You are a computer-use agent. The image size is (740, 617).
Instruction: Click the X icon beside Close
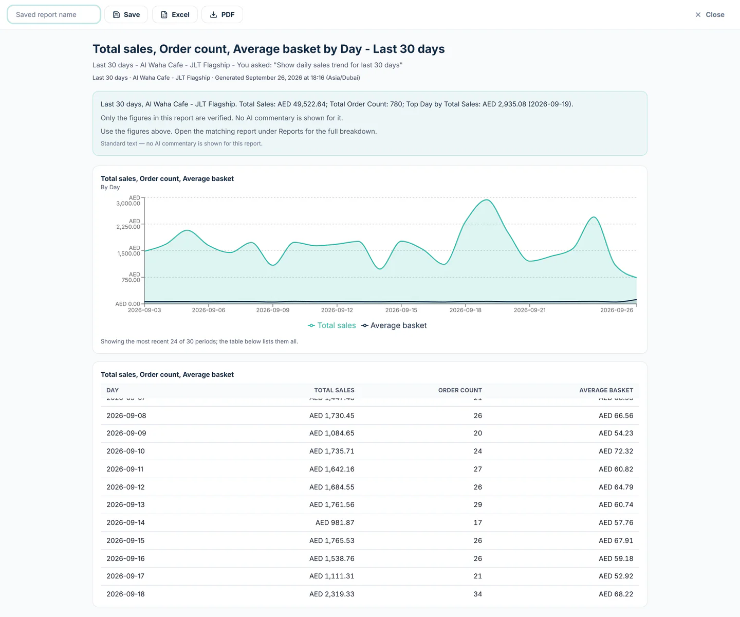pos(698,15)
